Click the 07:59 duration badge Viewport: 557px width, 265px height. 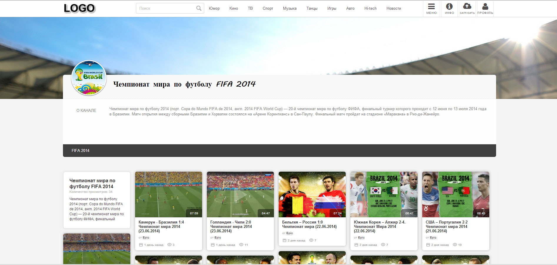pos(194,213)
